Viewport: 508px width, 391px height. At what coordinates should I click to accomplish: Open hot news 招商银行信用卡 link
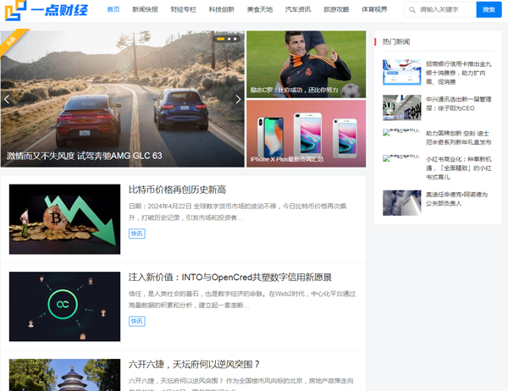coord(459,73)
